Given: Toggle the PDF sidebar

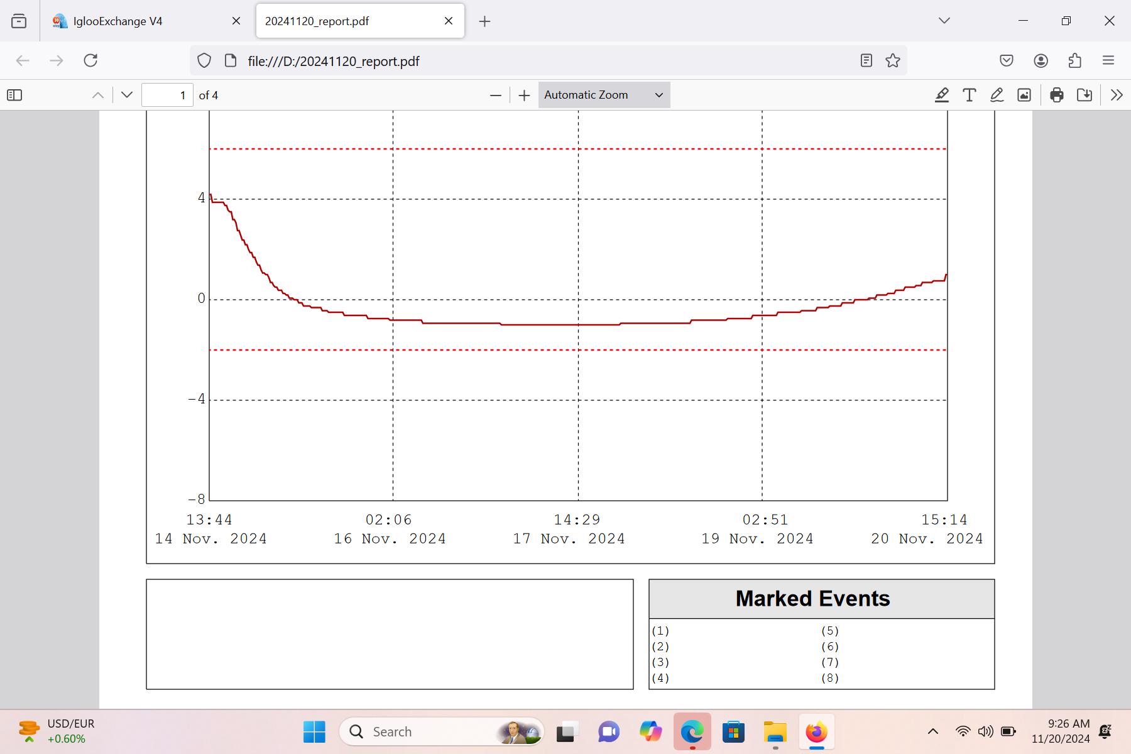Looking at the screenshot, I should pos(14,95).
